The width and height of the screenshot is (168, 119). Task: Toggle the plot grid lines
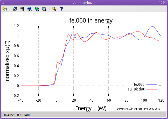tap(22, 9)
